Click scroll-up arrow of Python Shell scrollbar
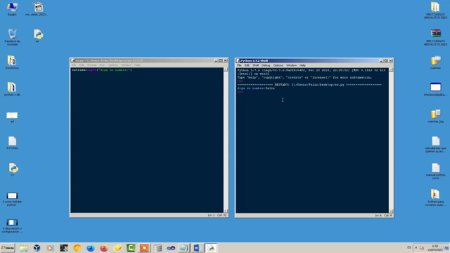 tap(391, 70)
